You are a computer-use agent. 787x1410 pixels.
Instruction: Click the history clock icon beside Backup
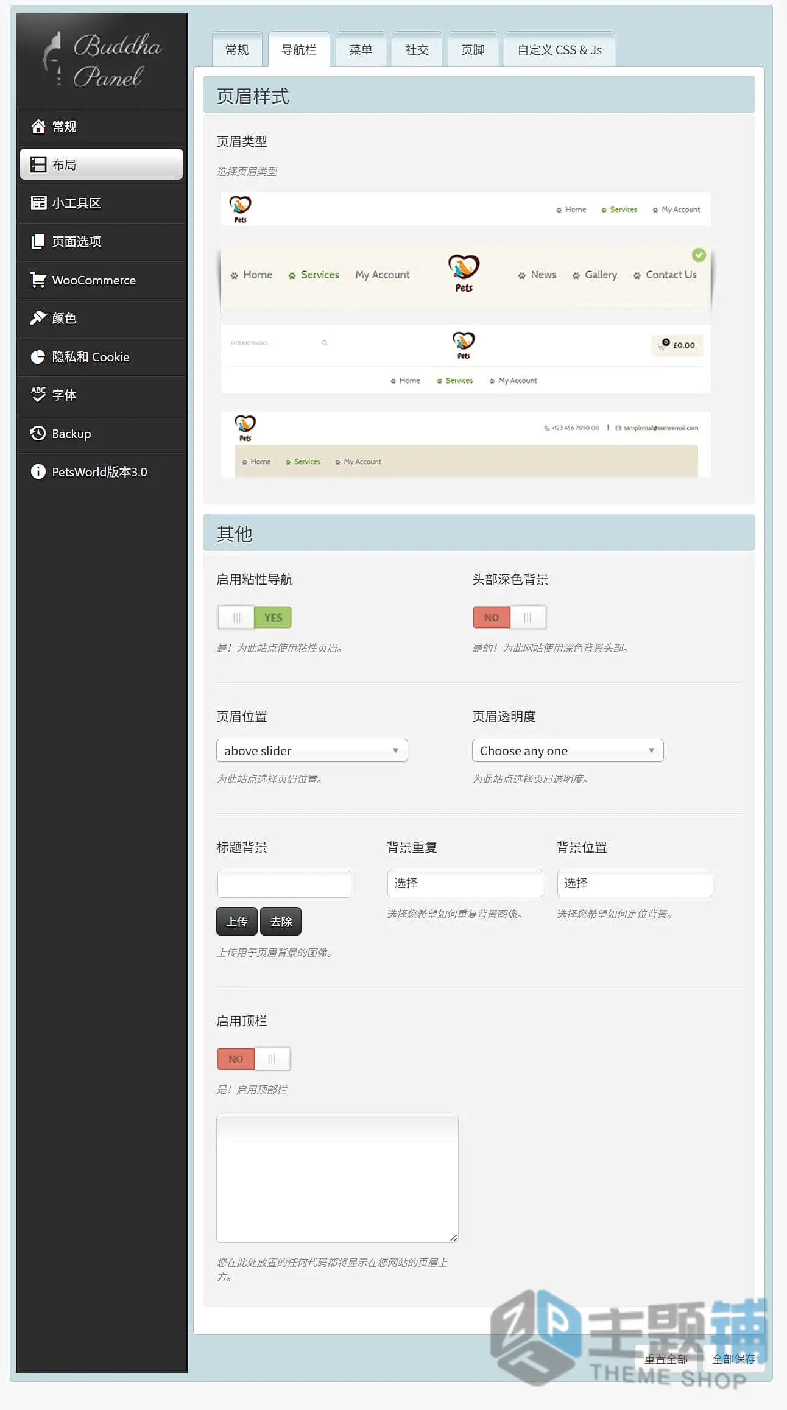coord(38,433)
